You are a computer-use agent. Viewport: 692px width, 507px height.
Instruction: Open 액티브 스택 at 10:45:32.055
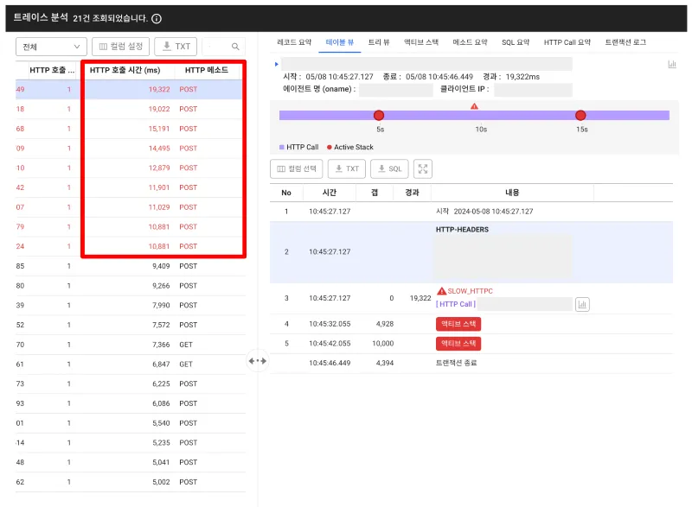pyautogui.click(x=458, y=324)
